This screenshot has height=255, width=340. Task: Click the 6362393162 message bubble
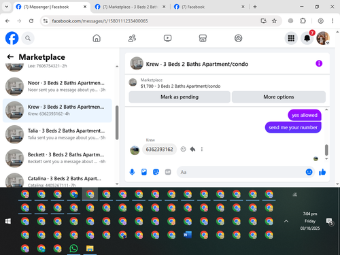[x=159, y=149]
